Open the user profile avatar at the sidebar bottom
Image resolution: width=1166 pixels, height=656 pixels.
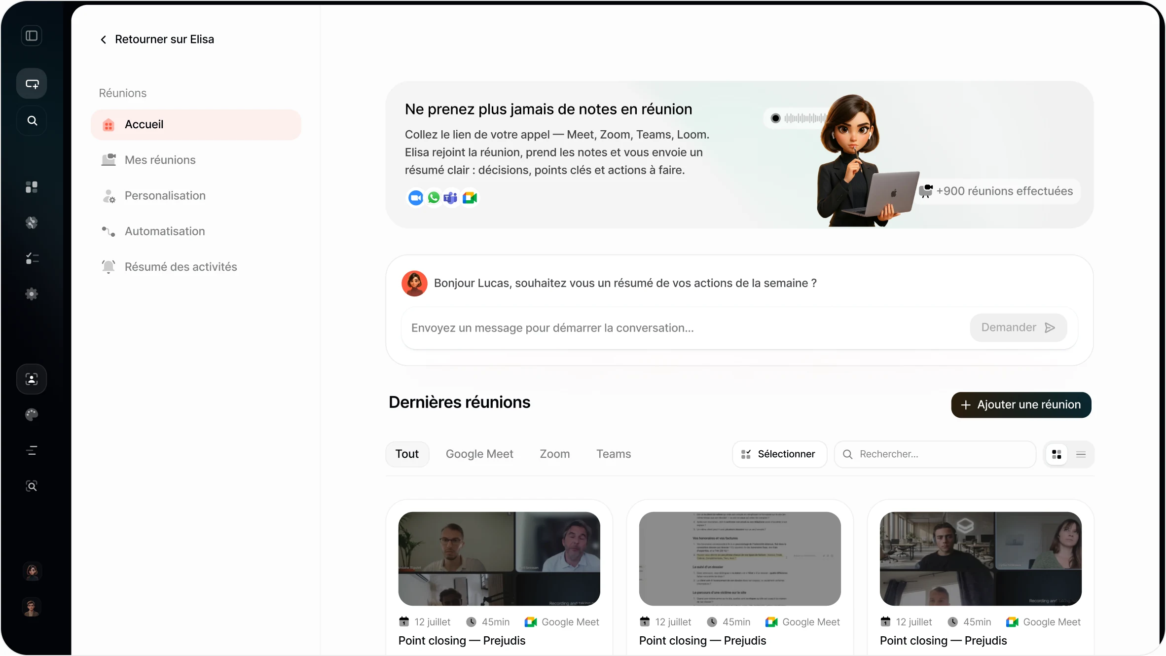coord(32,607)
